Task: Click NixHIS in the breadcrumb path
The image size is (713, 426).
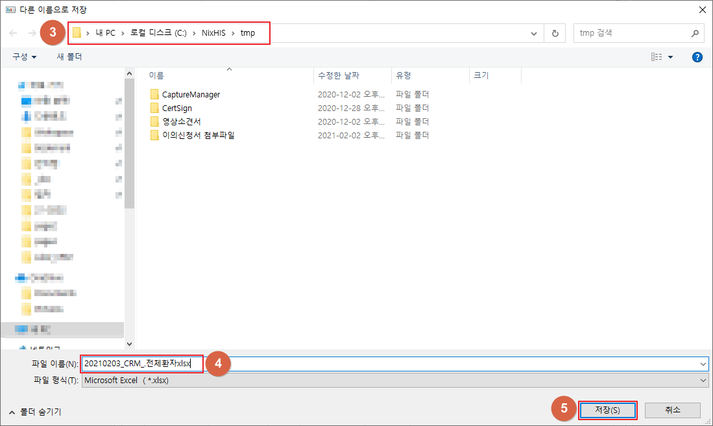Action: point(213,33)
